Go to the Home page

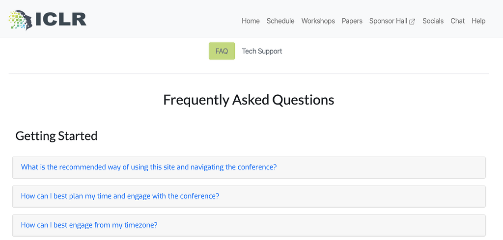click(251, 21)
